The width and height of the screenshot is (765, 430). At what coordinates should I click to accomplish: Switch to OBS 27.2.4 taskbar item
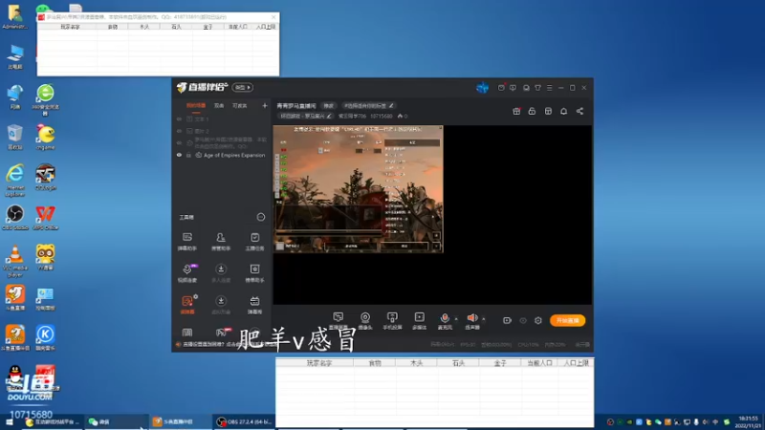click(x=244, y=421)
